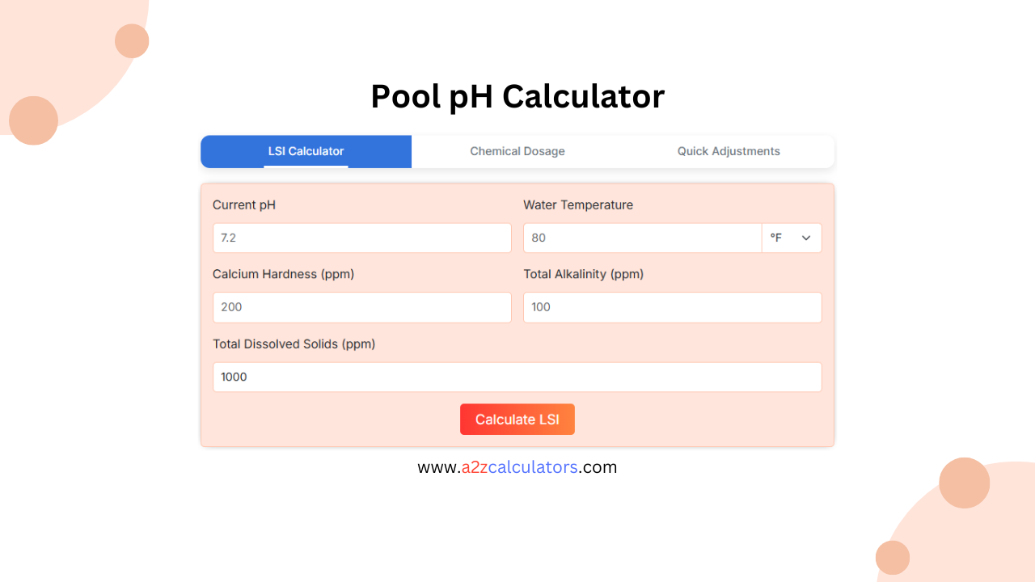
Task: Select the LSI Calculator tab
Action: coord(306,151)
